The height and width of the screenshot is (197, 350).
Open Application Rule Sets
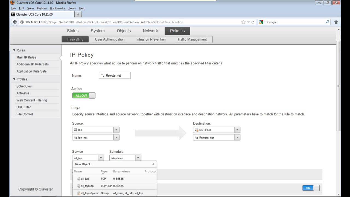point(31,71)
